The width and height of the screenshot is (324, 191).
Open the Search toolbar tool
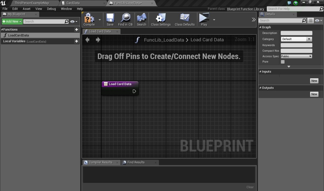[x=141, y=20]
